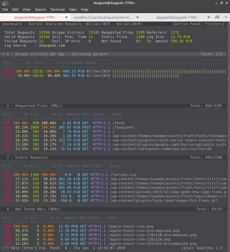
Task: Open the Tabs menu
Action: 72,9
